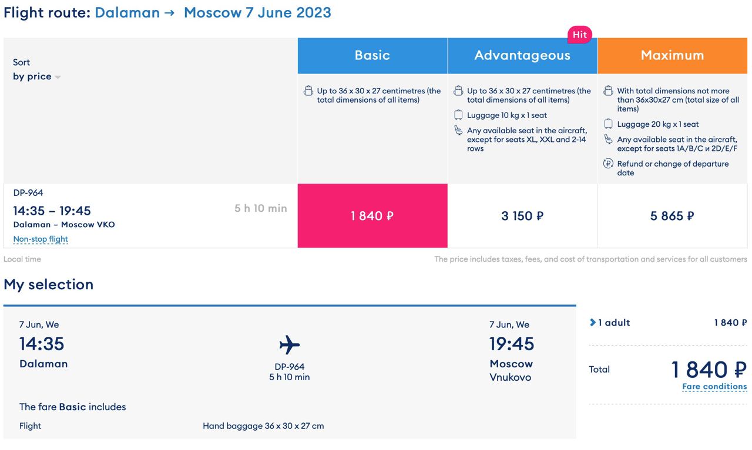Click the sort dropdown arrow next to price
752x450 pixels.
[x=58, y=77]
